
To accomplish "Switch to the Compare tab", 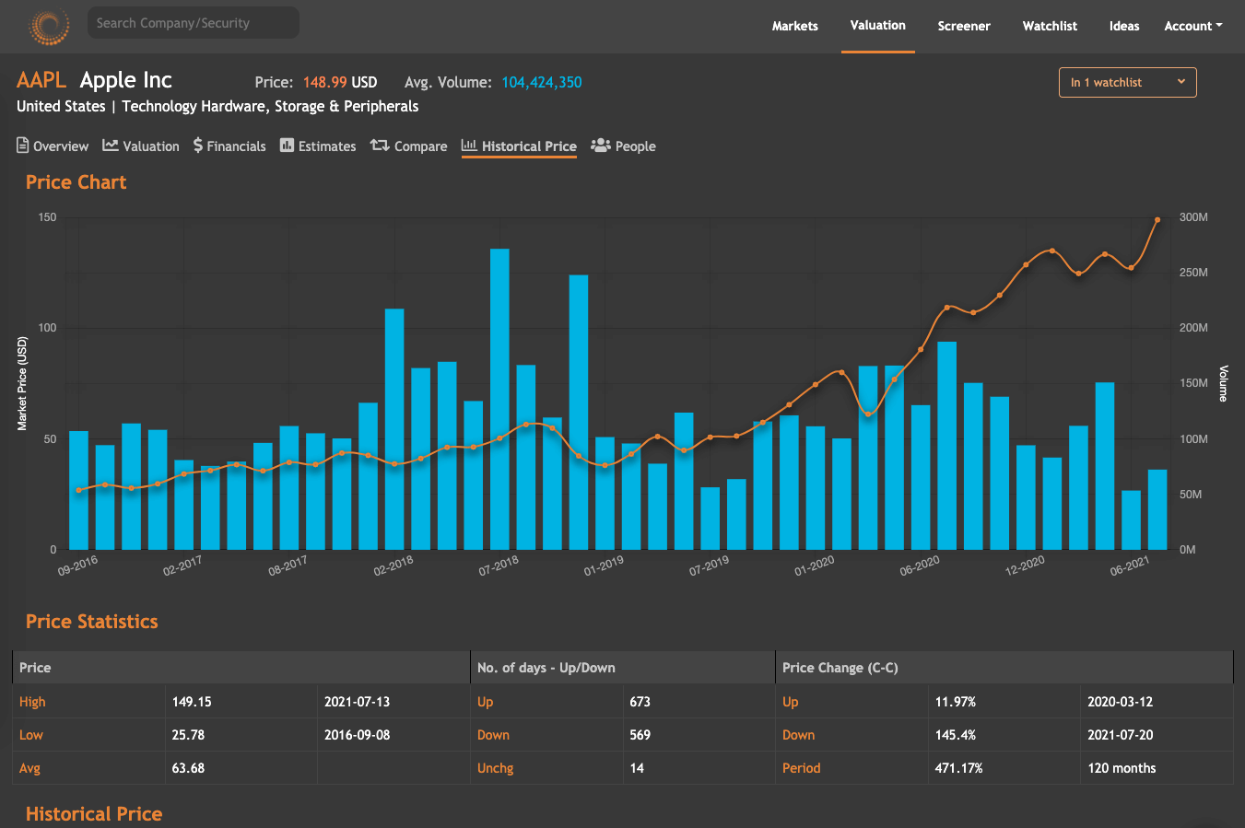I will tap(409, 146).
